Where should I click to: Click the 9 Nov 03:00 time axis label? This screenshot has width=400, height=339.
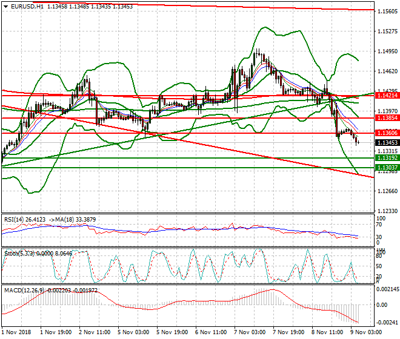(x=366, y=332)
